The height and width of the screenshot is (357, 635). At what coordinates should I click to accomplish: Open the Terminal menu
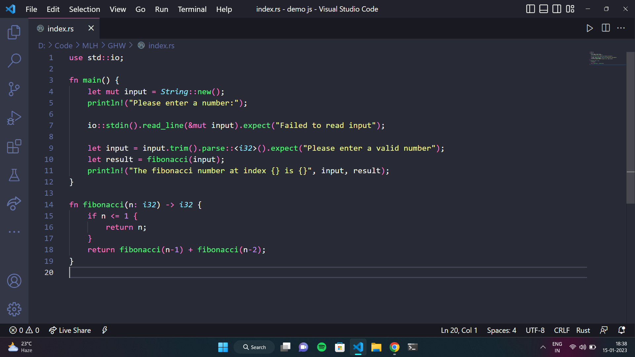[192, 9]
